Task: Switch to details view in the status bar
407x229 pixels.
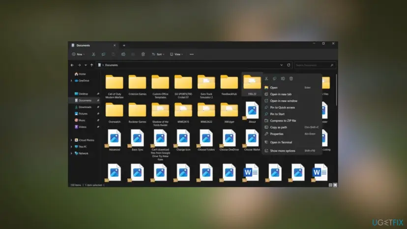Action: pos(330,185)
